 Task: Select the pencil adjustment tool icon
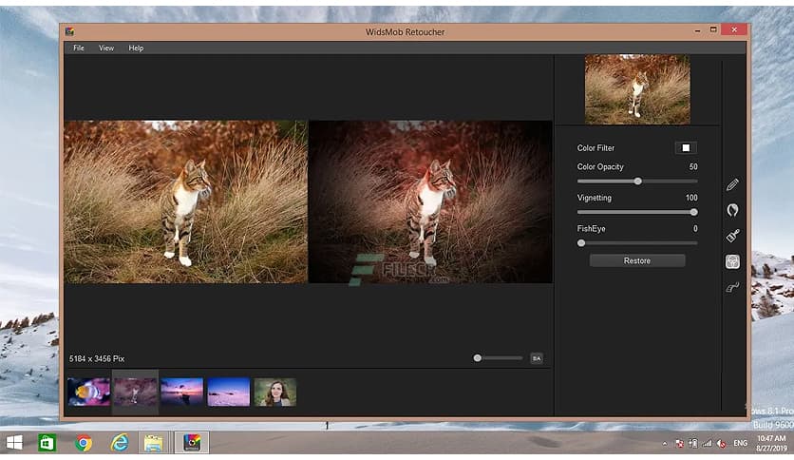(732, 184)
